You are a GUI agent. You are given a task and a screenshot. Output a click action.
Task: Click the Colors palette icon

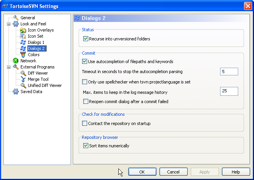coord(23,55)
